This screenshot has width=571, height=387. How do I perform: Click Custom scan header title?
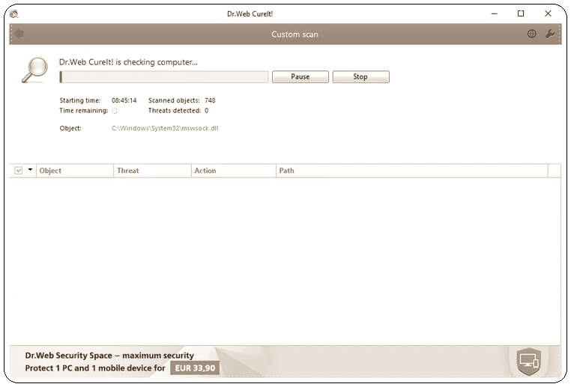coord(294,34)
